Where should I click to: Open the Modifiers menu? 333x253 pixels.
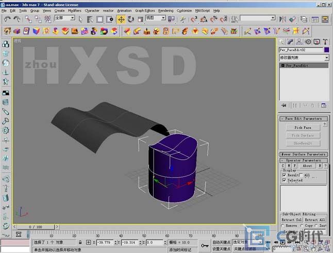[75, 11]
